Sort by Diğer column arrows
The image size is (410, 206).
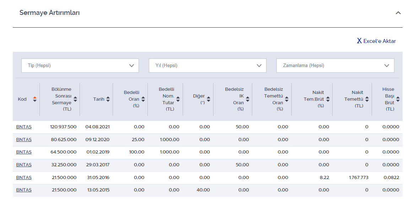(x=209, y=99)
